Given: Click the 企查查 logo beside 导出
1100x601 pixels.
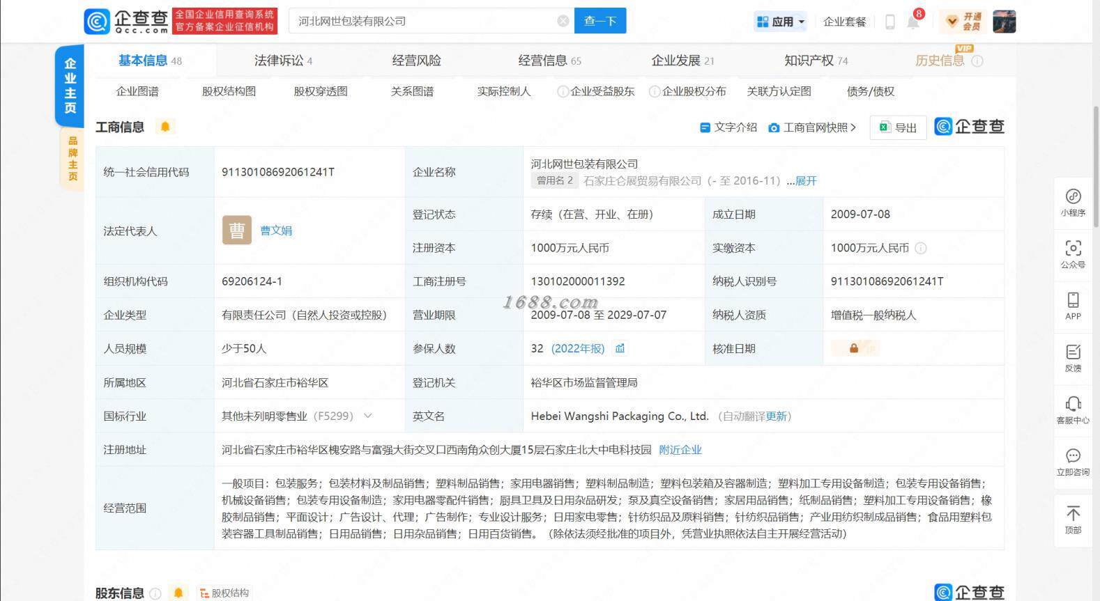Looking at the screenshot, I should pos(969,127).
